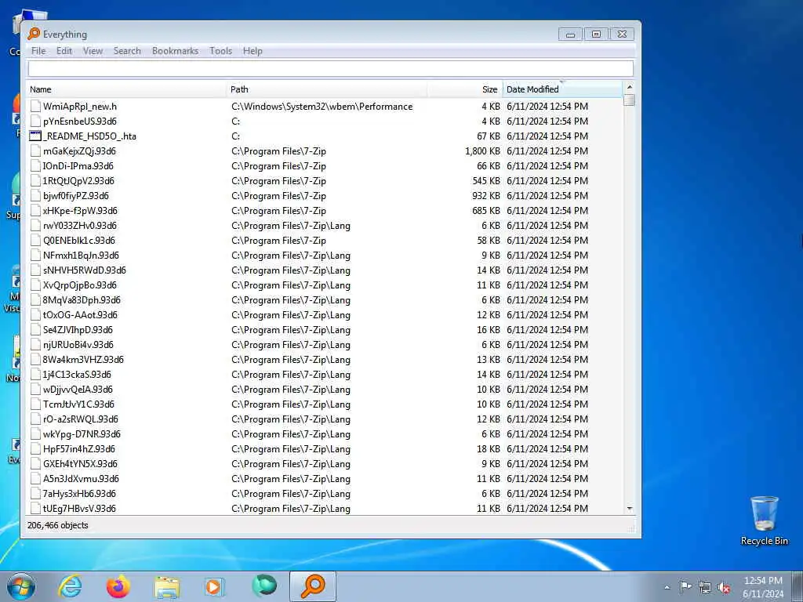Click the results scrollbar down arrow
Screen dimensions: 803x602
(x=630, y=508)
